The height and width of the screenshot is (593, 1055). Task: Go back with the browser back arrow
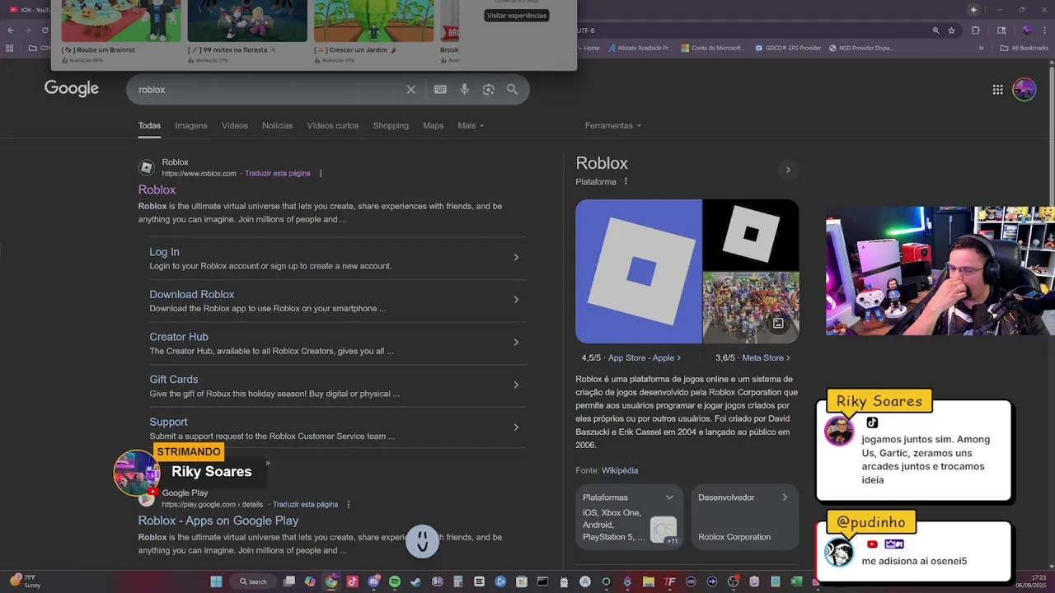tap(11, 30)
